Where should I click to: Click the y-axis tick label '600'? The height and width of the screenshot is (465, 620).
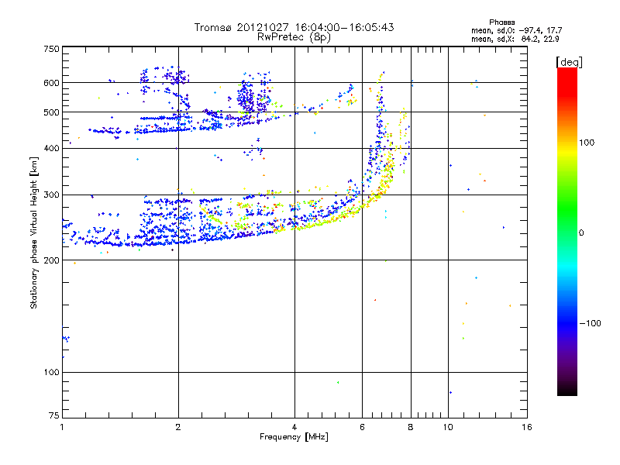pyautogui.click(x=51, y=83)
